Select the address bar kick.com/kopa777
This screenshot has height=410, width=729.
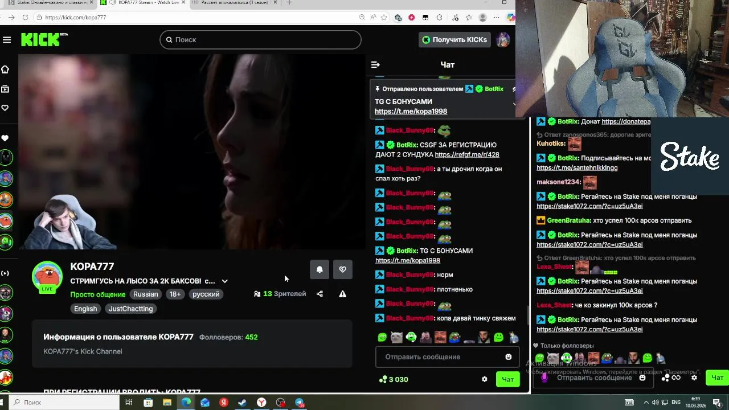pos(75,18)
